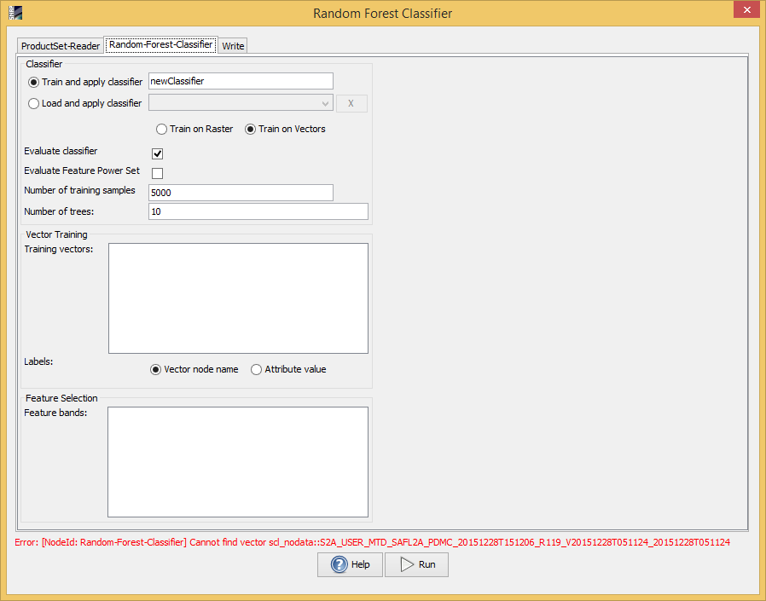
Task: Click the Evaluate Feature Power Set label
Action: tap(82, 170)
